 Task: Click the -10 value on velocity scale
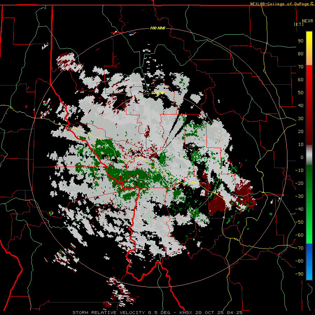point(299,170)
